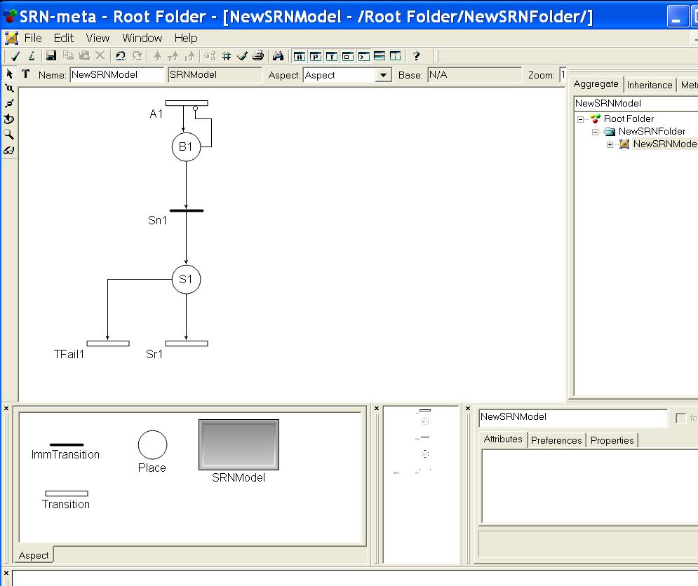Screen dimensions: 698x586
Task: Toggle the 'A' panel view button
Action: 300,56
